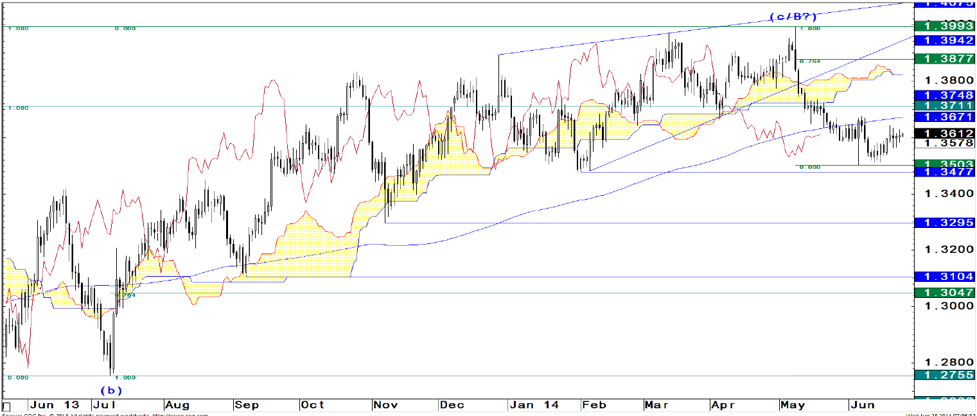
Task: Click the blue 1.3942 price level label
Action: pyautogui.click(x=944, y=40)
